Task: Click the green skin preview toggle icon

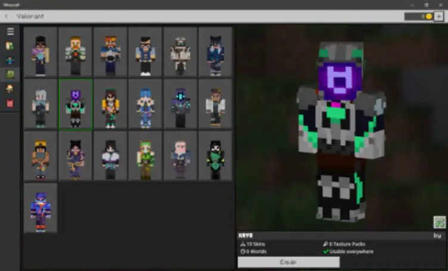Action: pos(440,222)
